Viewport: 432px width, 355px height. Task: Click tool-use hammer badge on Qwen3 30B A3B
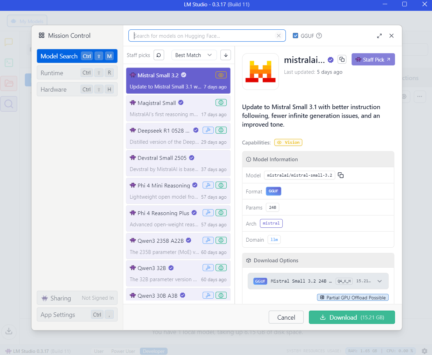pos(208,295)
